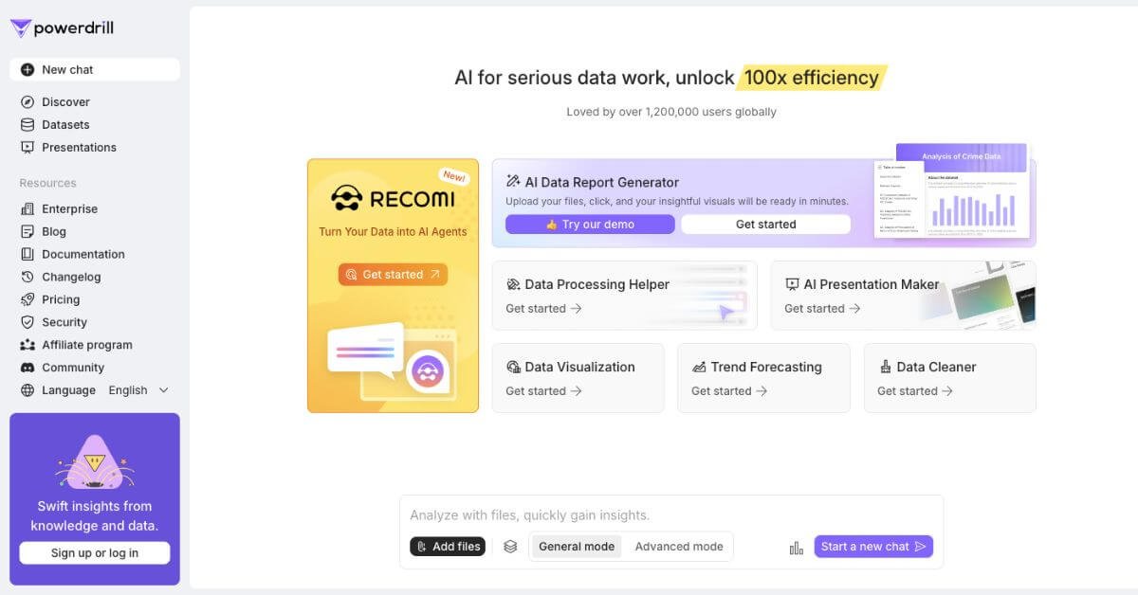Image resolution: width=1138 pixels, height=595 pixels.
Task: Switch to General mode
Action: click(577, 547)
